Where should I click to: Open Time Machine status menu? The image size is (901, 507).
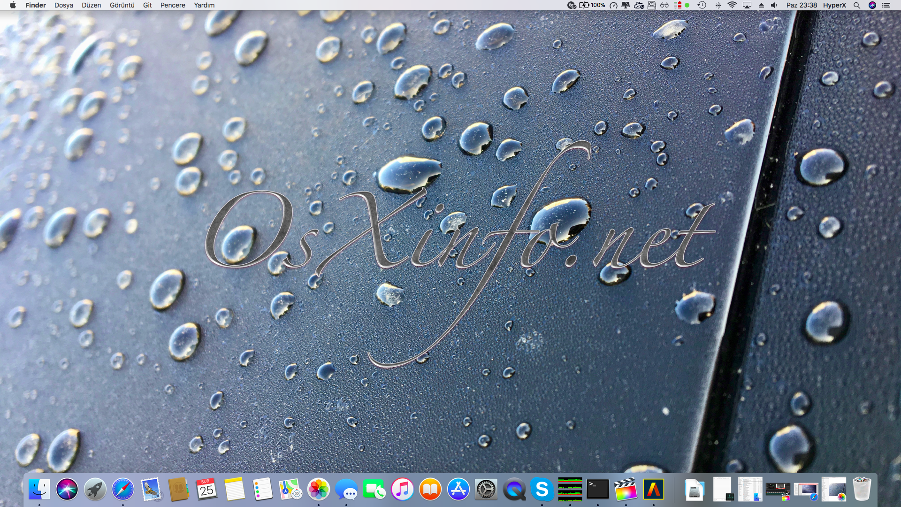(x=702, y=5)
